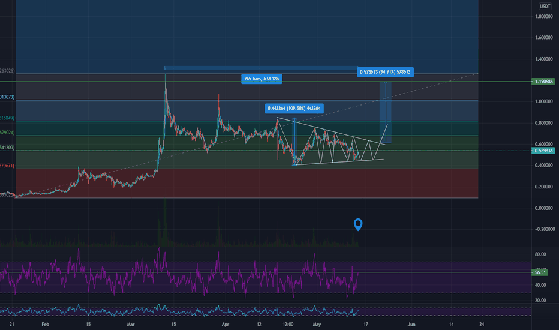
Task: Click the Fibonacci level label ending 263026)
Action: tap(7, 71)
